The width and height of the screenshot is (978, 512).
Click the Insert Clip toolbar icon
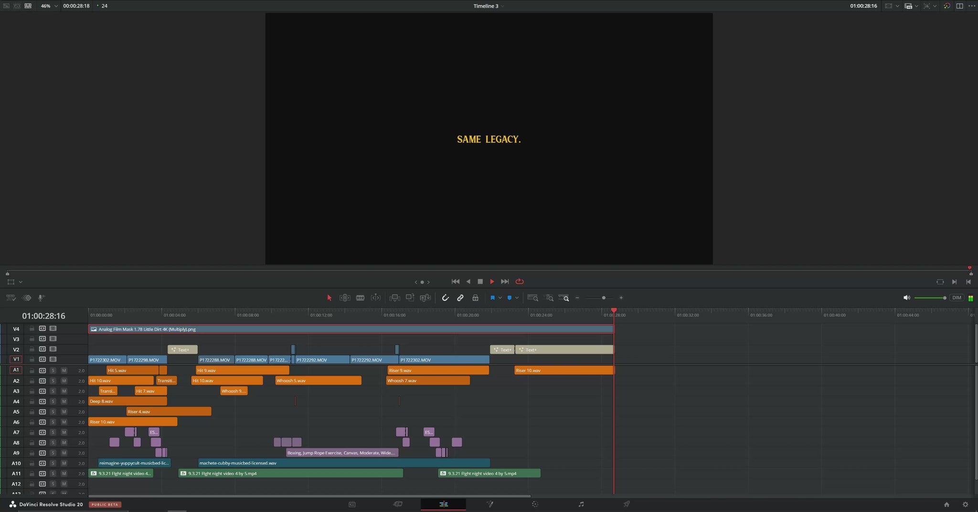point(394,298)
